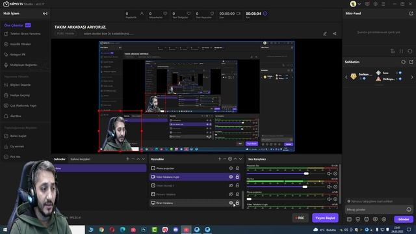The width and height of the screenshot is (416, 234).
Task: Toggle lock on third source row
Action: (x=237, y=185)
